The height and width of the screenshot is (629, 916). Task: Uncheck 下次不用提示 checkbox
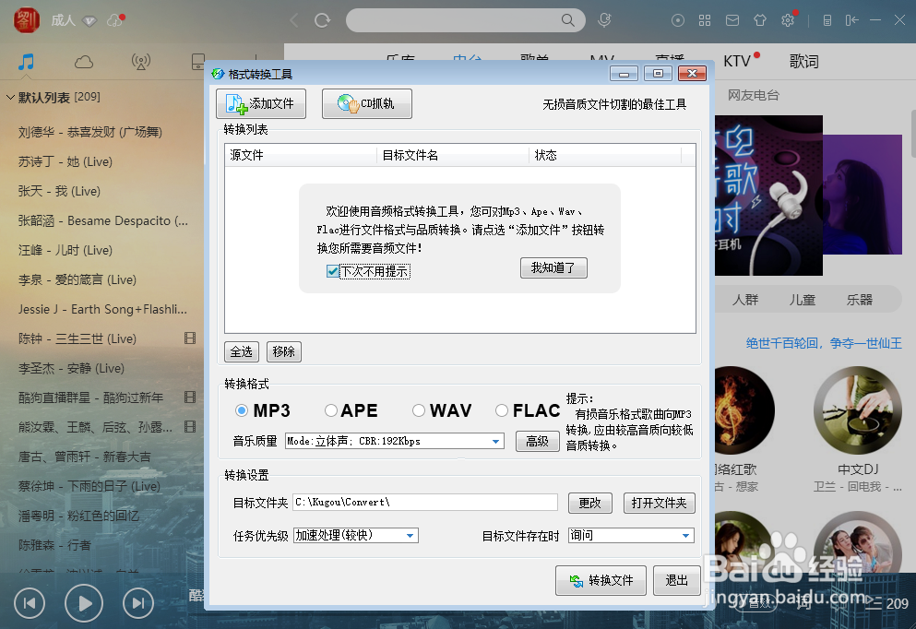point(332,271)
